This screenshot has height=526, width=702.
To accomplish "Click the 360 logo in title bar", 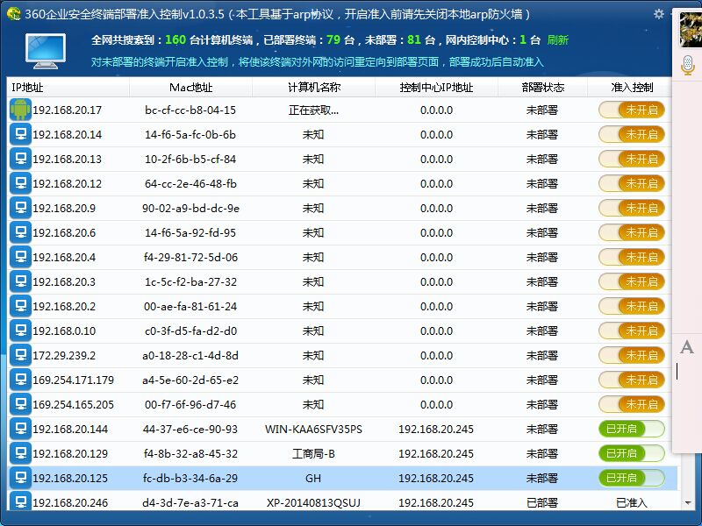I will [13, 14].
